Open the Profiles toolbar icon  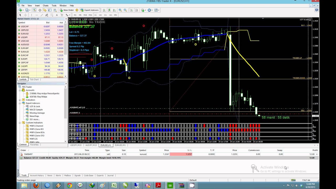point(27,10)
